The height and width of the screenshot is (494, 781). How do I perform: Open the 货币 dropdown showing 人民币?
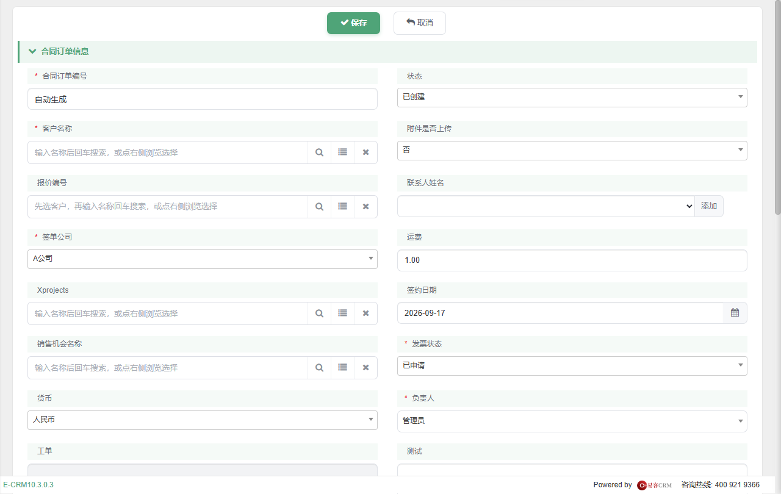203,420
